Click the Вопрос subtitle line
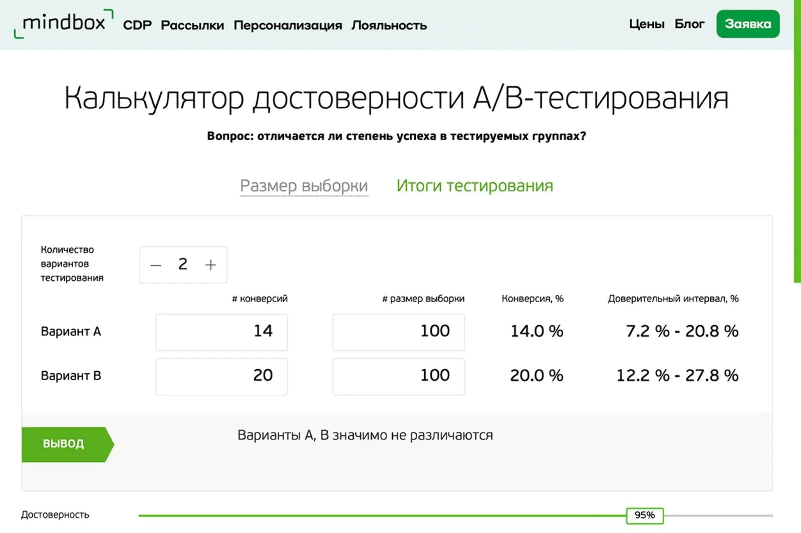This screenshot has height=533, width=801. pyautogui.click(x=396, y=136)
